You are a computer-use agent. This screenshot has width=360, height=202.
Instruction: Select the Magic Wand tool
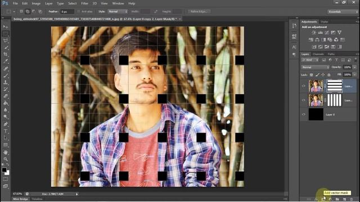6,48
